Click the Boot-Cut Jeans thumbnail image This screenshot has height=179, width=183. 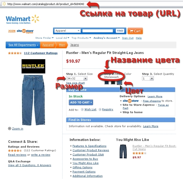123,152
